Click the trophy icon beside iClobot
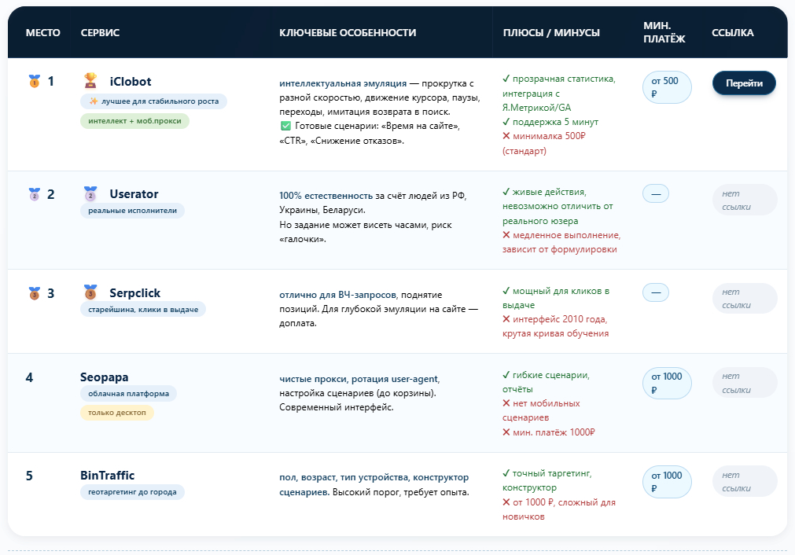795x555 pixels. point(90,80)
